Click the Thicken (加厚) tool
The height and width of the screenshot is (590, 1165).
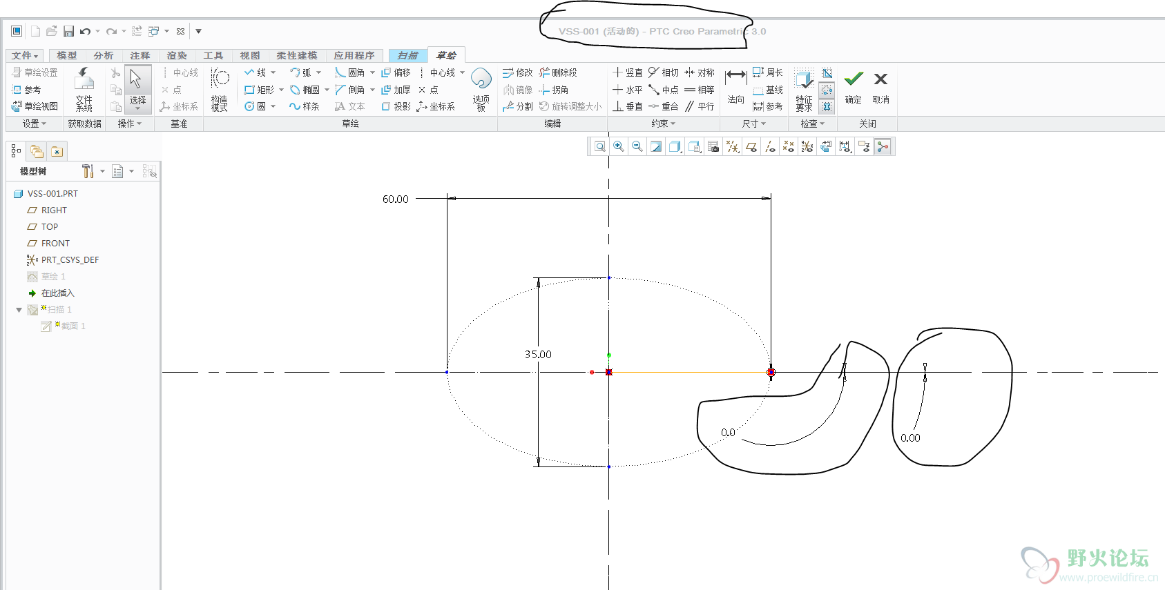(x=396, y=90)
